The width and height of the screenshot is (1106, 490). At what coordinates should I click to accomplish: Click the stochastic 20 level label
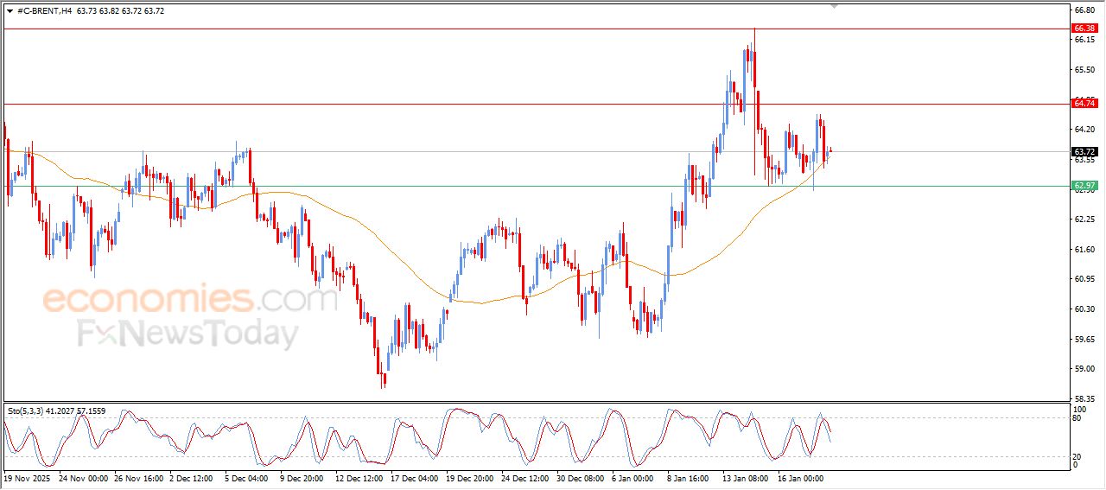1077,455
